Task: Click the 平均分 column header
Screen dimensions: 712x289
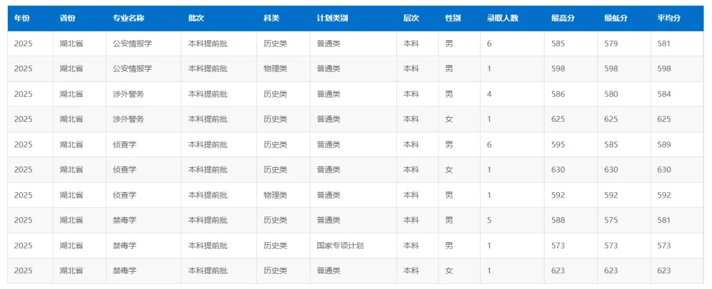Action: coord(669,18)
